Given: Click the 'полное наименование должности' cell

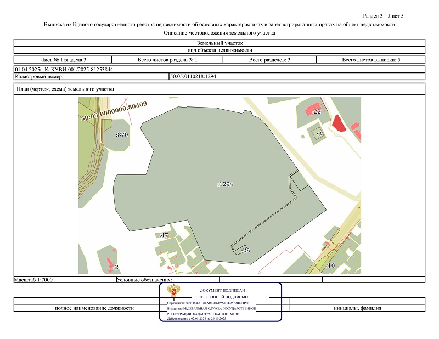Looking at the screenshot, I should click(x=94, y=308).
